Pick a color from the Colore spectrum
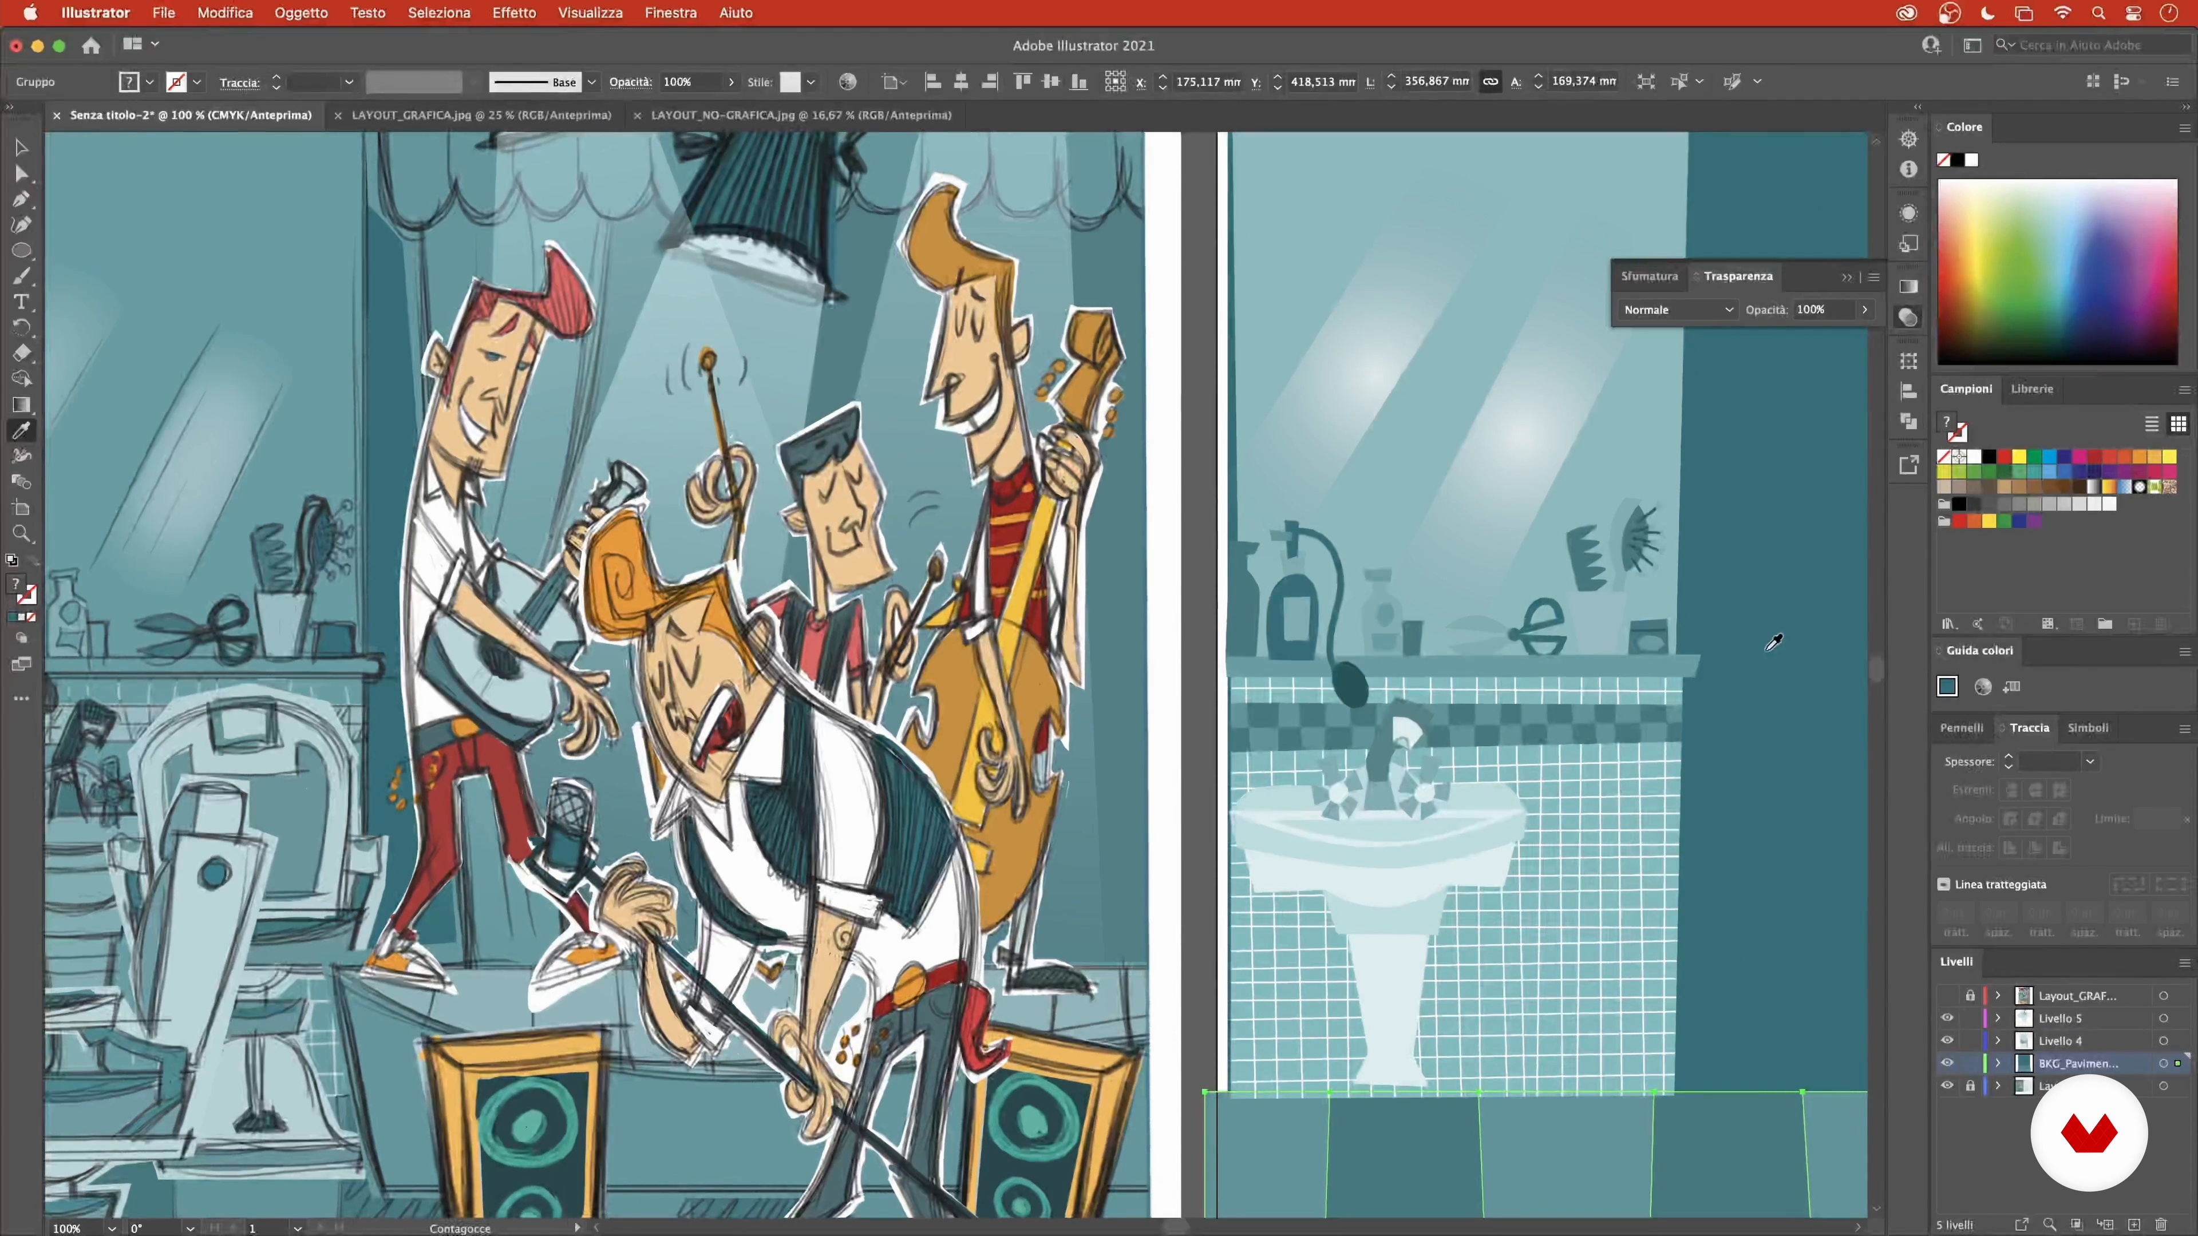 coord(2057,272)
